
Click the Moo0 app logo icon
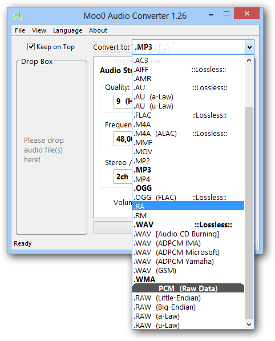[17, 15]
